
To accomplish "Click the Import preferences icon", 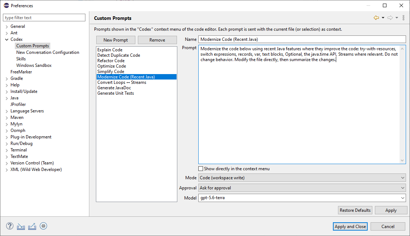I will point(21,226).
